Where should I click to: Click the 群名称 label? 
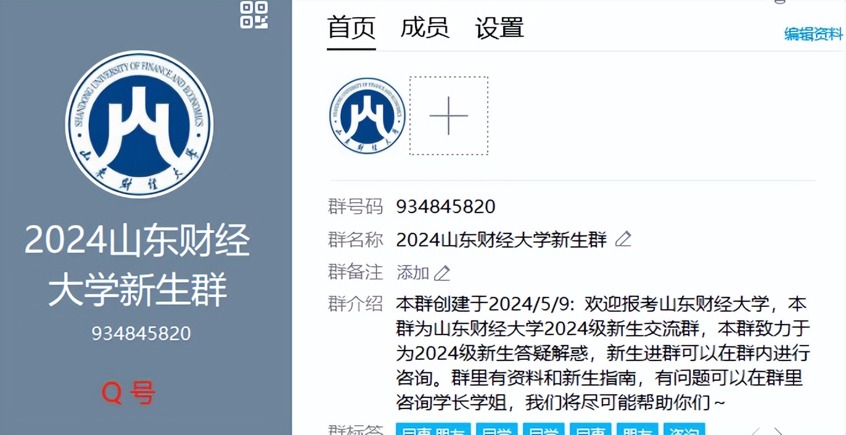(355, 239)
